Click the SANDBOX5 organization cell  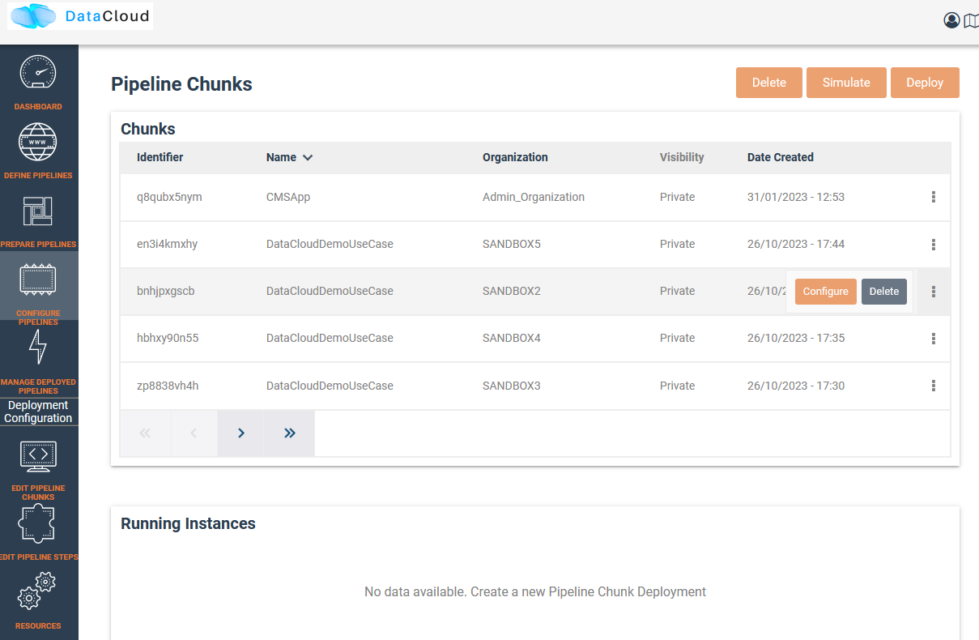point(512,244)
